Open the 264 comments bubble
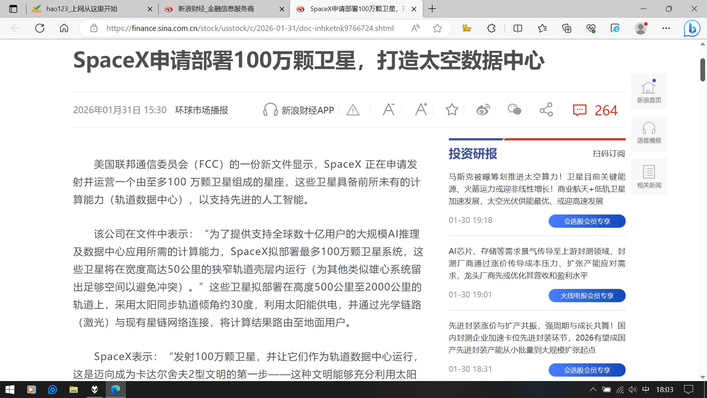Image resolution: width=707 pixels, height=398 pixels. pos(580,110)
